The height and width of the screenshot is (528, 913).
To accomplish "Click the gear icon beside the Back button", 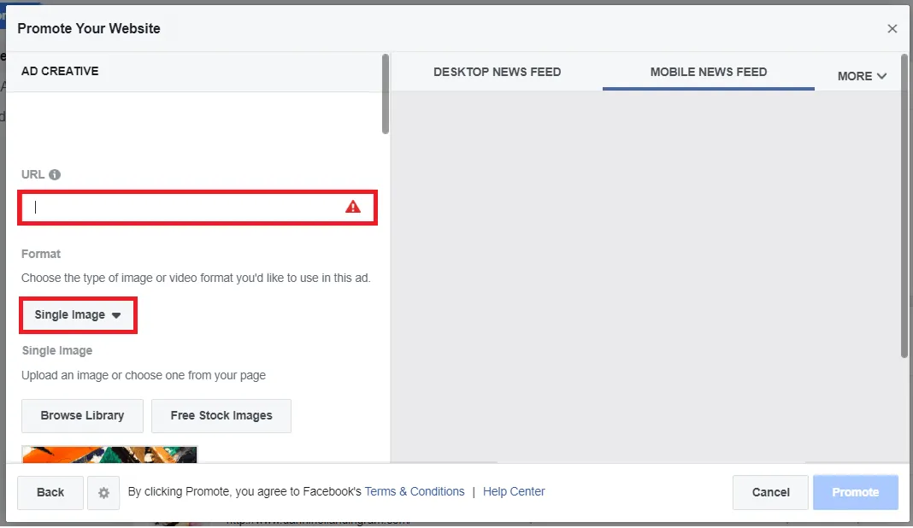I will (x=103, y=492).
